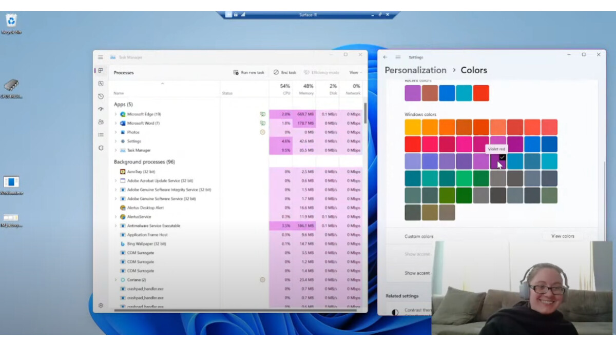Click the Personalization breadcrumb link

coord(415,70)
